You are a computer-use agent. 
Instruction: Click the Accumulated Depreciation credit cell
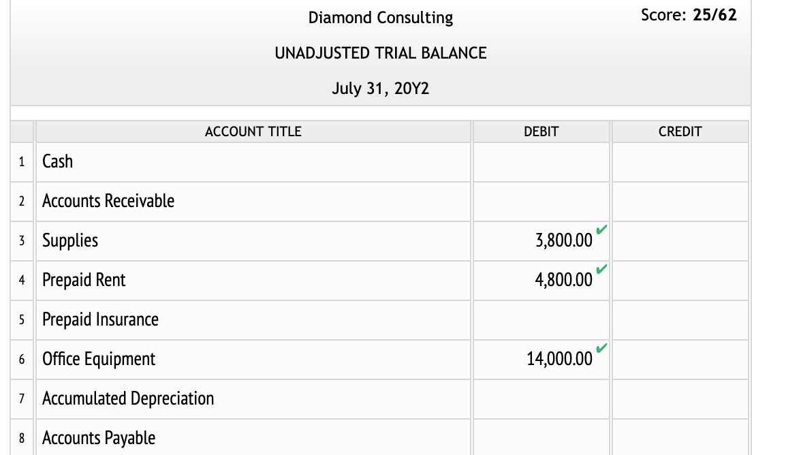(x=680, y=398)
